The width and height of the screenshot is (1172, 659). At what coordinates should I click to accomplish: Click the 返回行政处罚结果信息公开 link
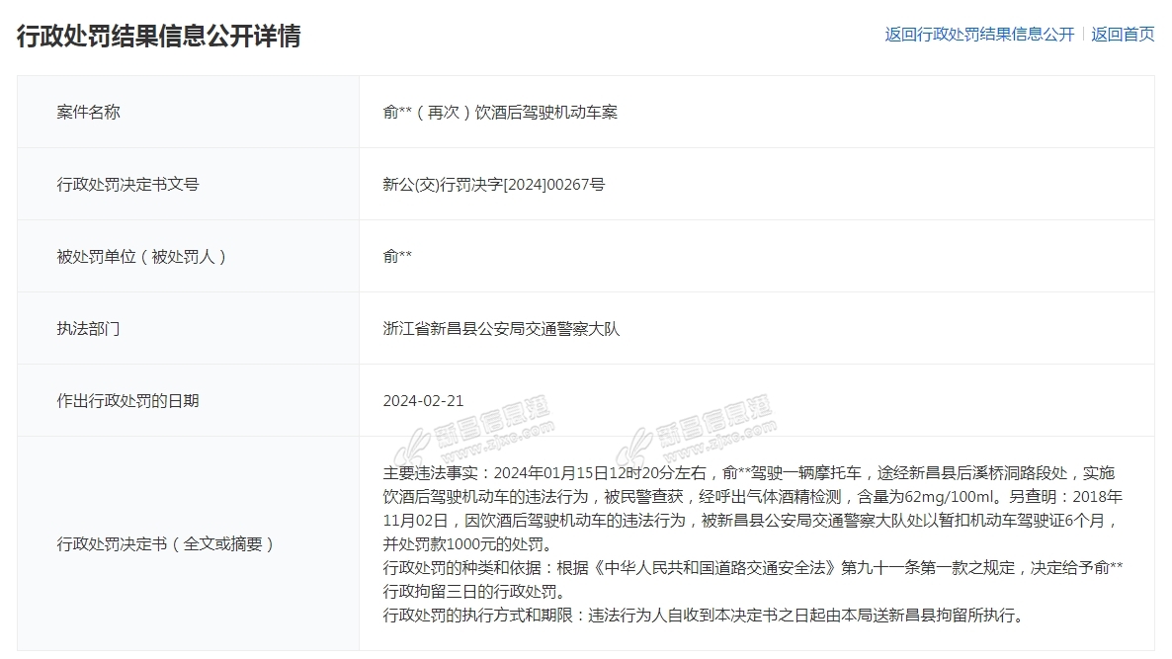pyautogui.click(x=978, y=35)
